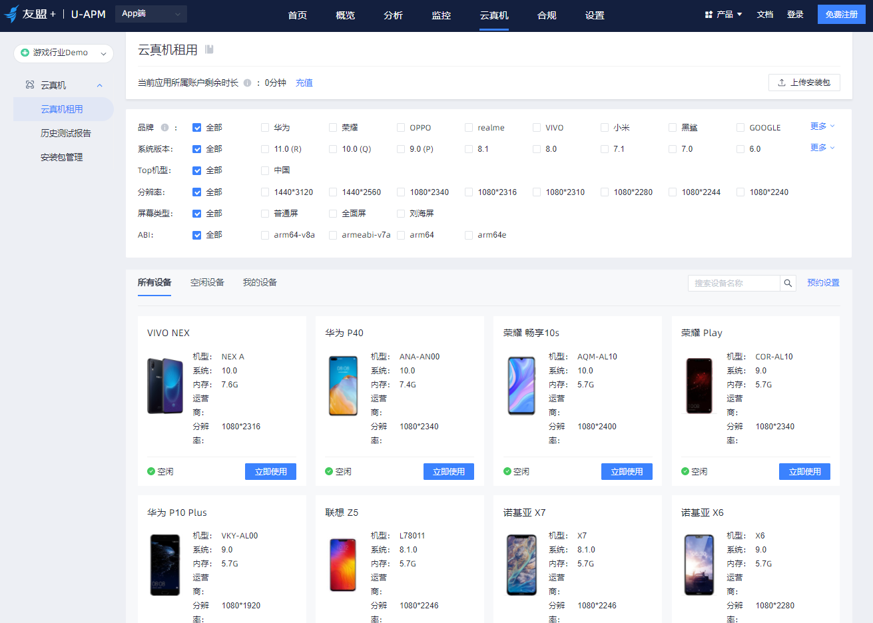
Task: Open the 联想 Z5 phone thumbnail
Action: (x=343, y=565)
